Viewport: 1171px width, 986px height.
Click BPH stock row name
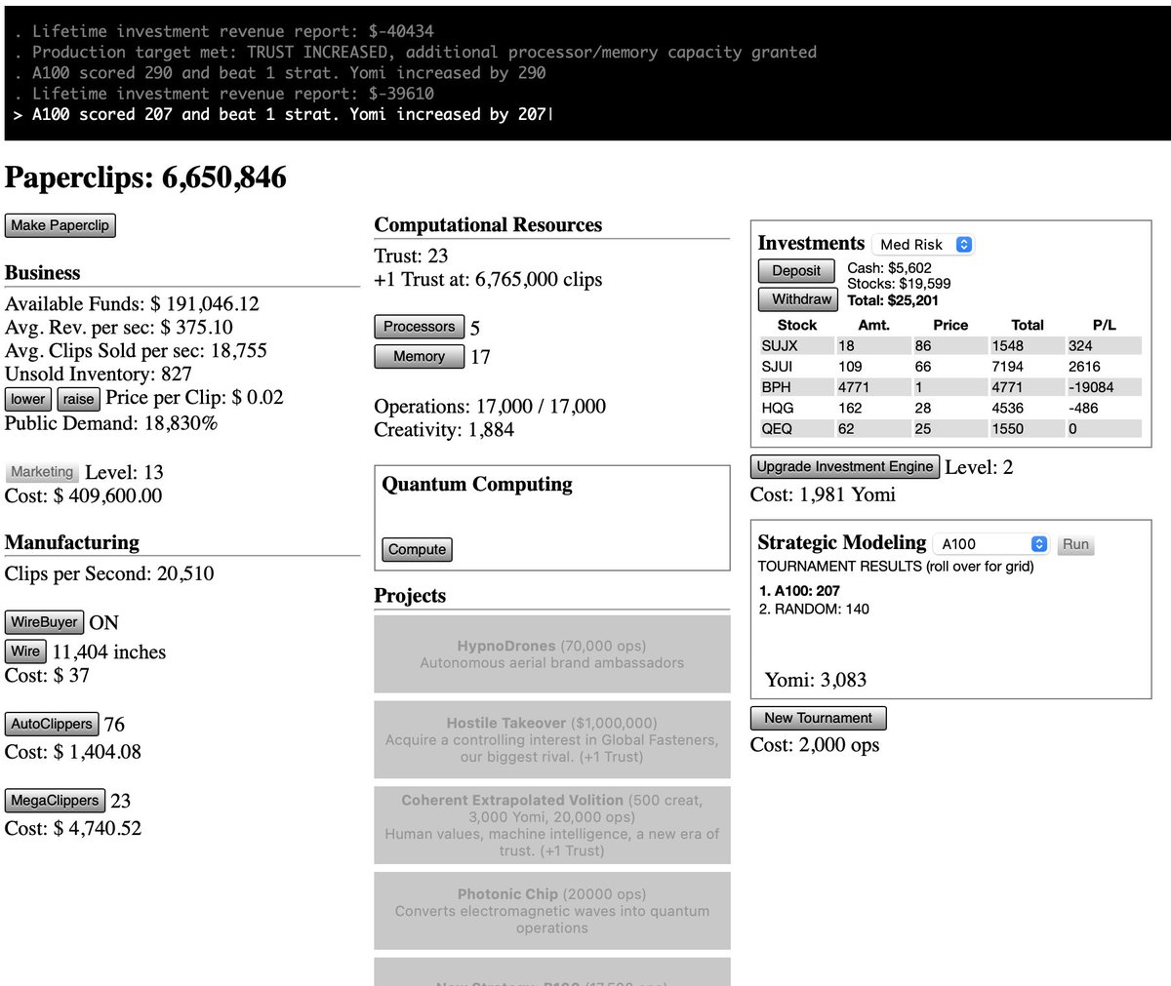(x=776, y=387)
